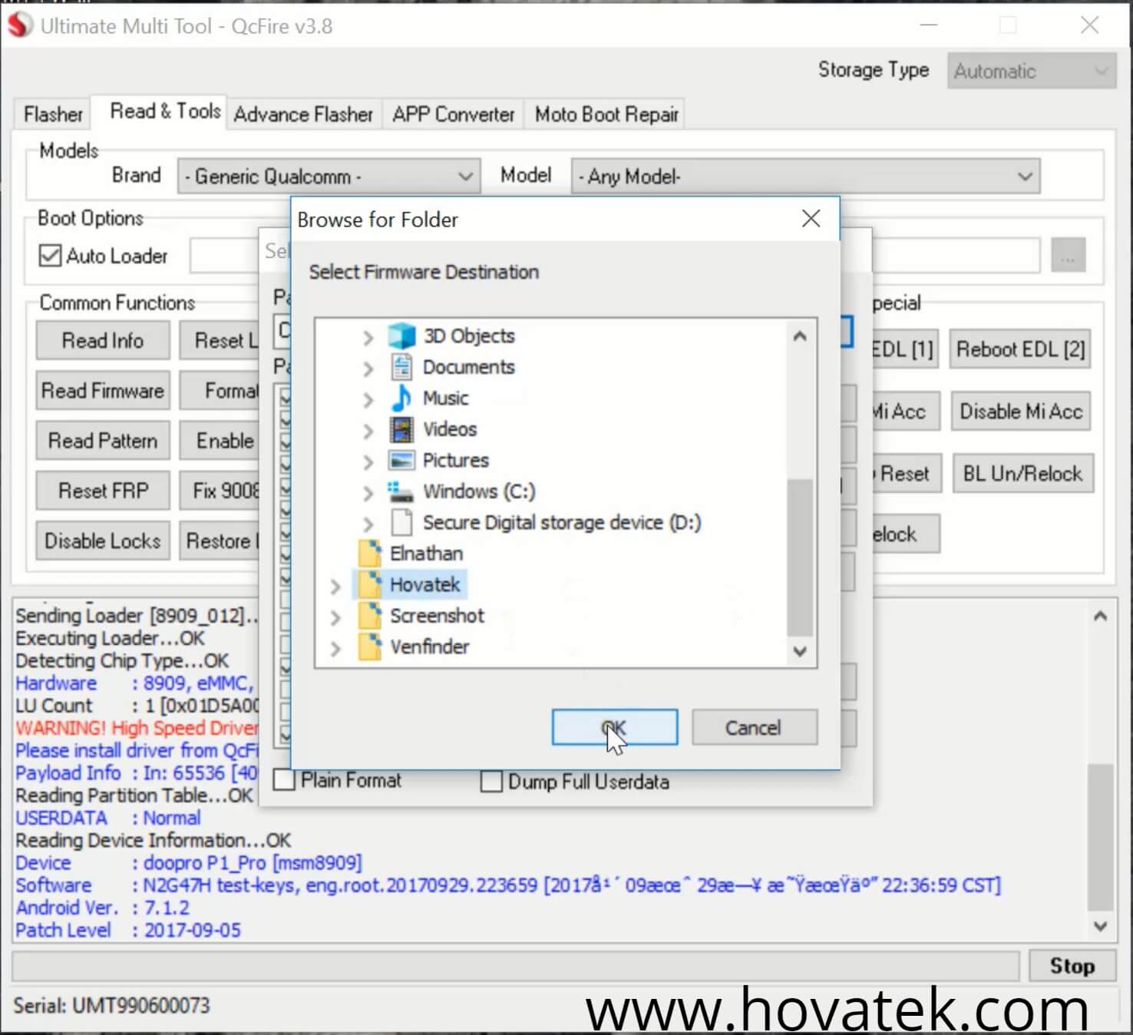Expand the Pictures tree node
Screen dimensions: 1133x1035
[368, 461]
